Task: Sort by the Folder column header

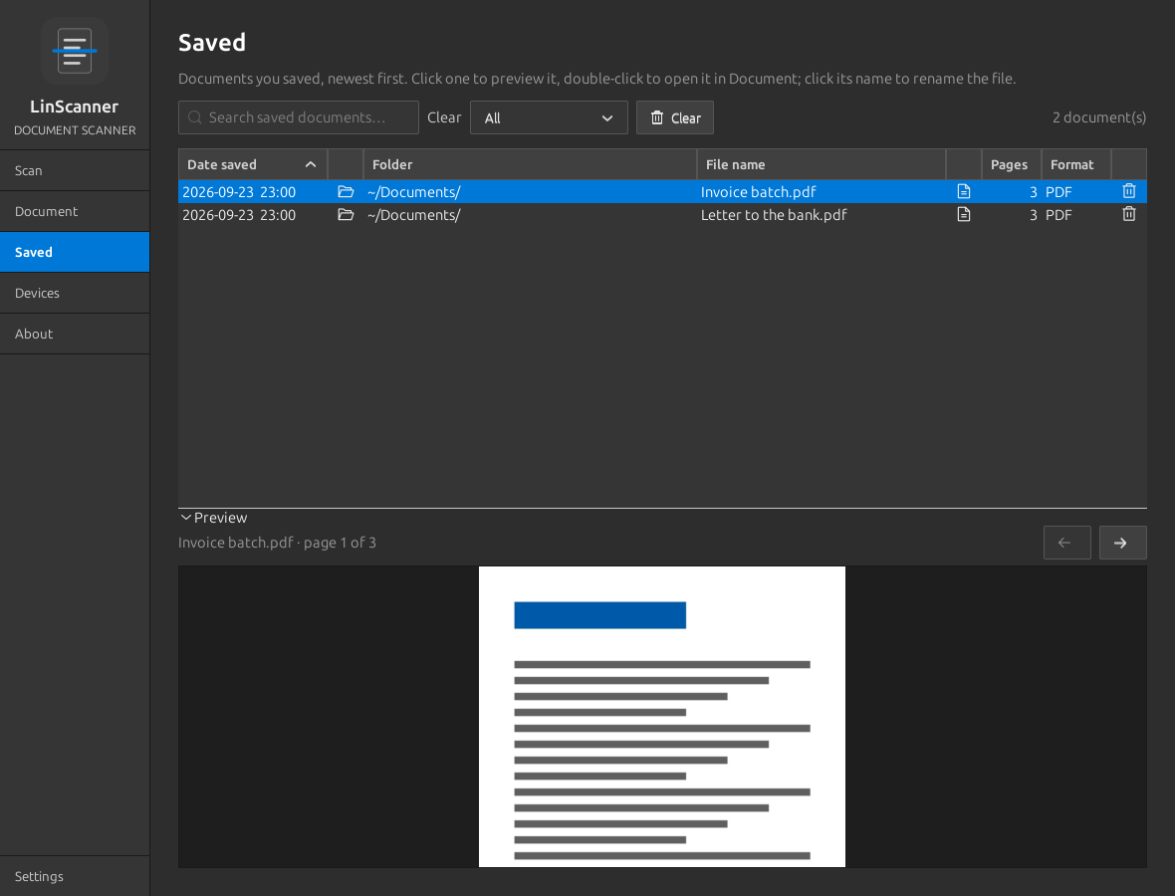Action: tap(530, 164)
